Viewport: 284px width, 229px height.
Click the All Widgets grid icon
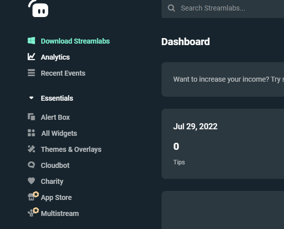coord(31,133)
